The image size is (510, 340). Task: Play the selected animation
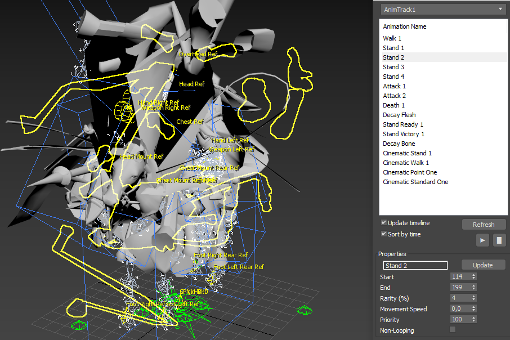pos(482,240)
